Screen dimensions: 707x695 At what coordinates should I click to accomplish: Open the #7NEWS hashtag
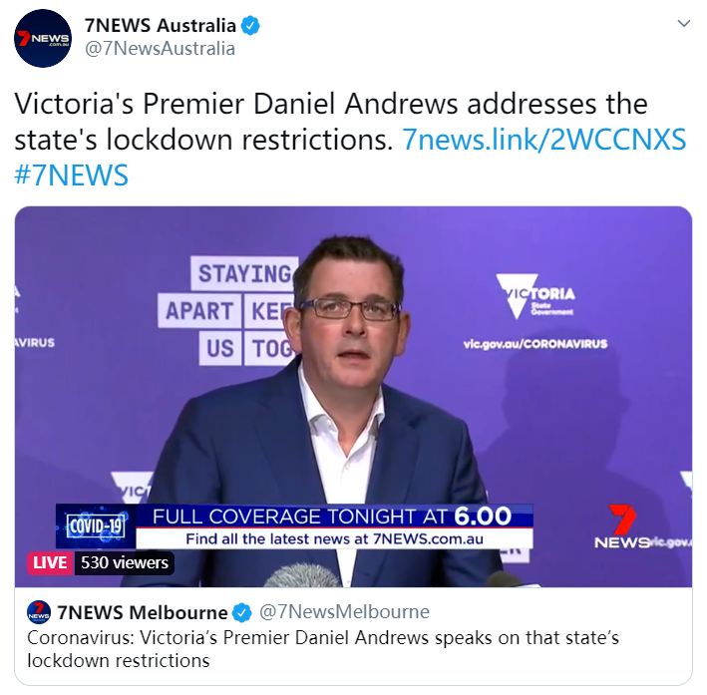71,174
